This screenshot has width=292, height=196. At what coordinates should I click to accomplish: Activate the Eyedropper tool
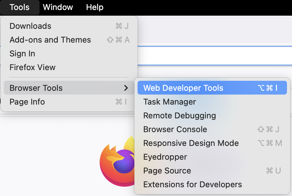(x=165, y=157)
